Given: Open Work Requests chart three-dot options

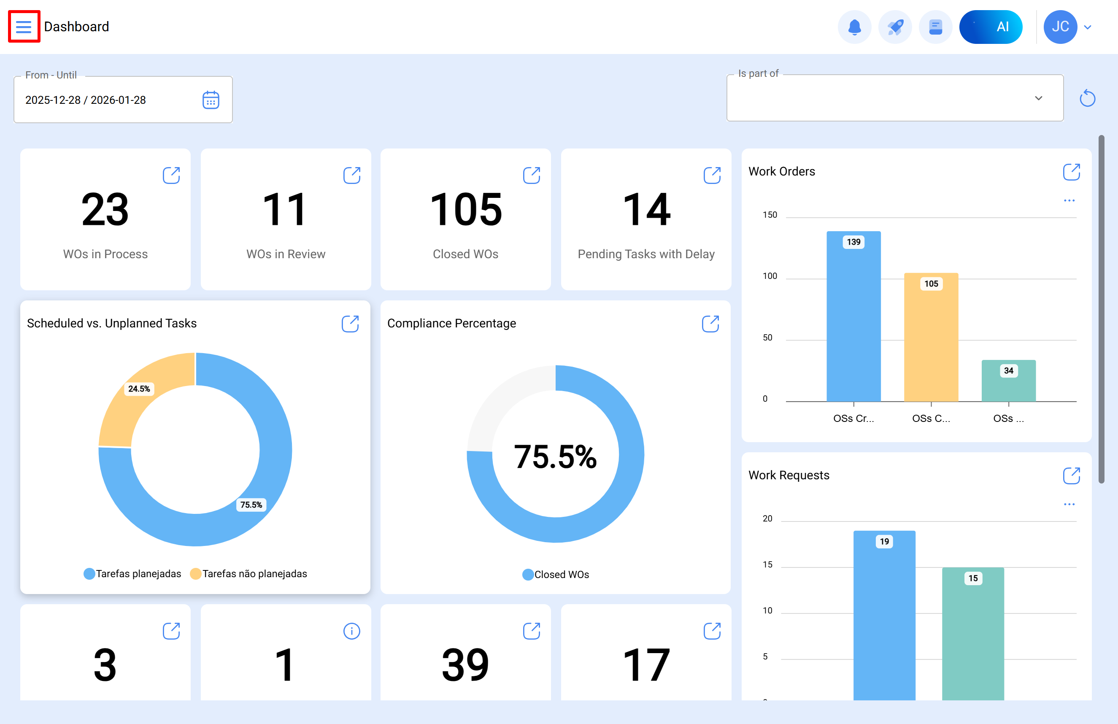Looking at the screenshot, I should [1069, 504].
